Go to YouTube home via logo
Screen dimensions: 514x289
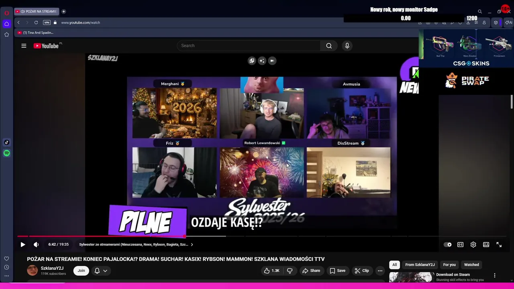[x=46, y=46]
